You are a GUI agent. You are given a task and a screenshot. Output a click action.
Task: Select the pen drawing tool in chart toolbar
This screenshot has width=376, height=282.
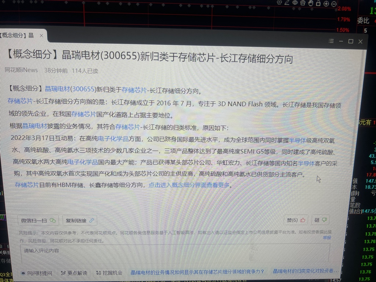287,3
